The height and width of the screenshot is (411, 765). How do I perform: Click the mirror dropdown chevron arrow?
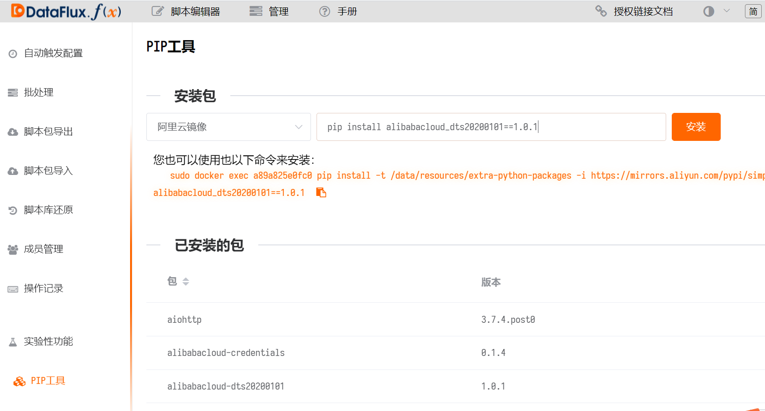point(299,127)
